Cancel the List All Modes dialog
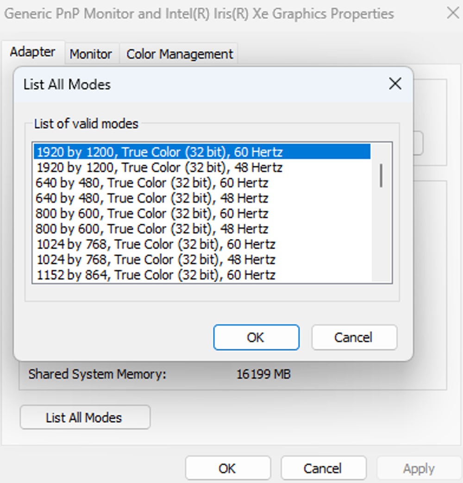Viewport: 463px width, 483px height. [354, 337]
